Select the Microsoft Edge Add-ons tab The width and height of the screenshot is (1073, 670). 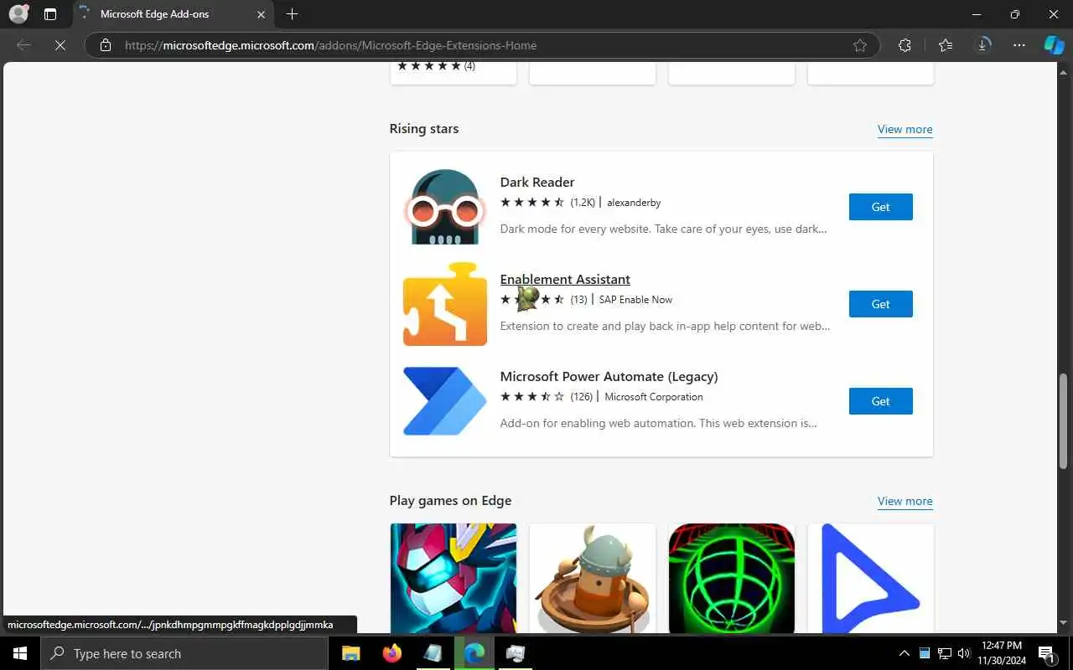[x=173, y=14]
